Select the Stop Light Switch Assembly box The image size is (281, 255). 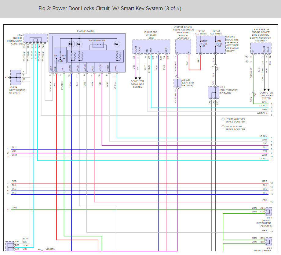(183, 47)
